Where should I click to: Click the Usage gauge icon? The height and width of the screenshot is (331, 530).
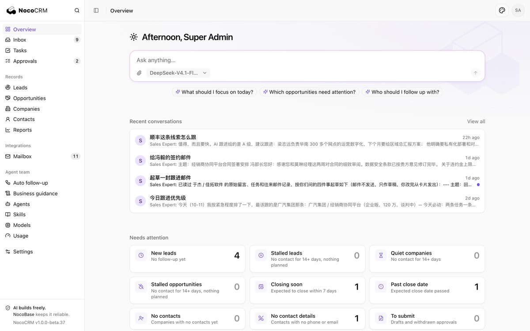(8, 236)
